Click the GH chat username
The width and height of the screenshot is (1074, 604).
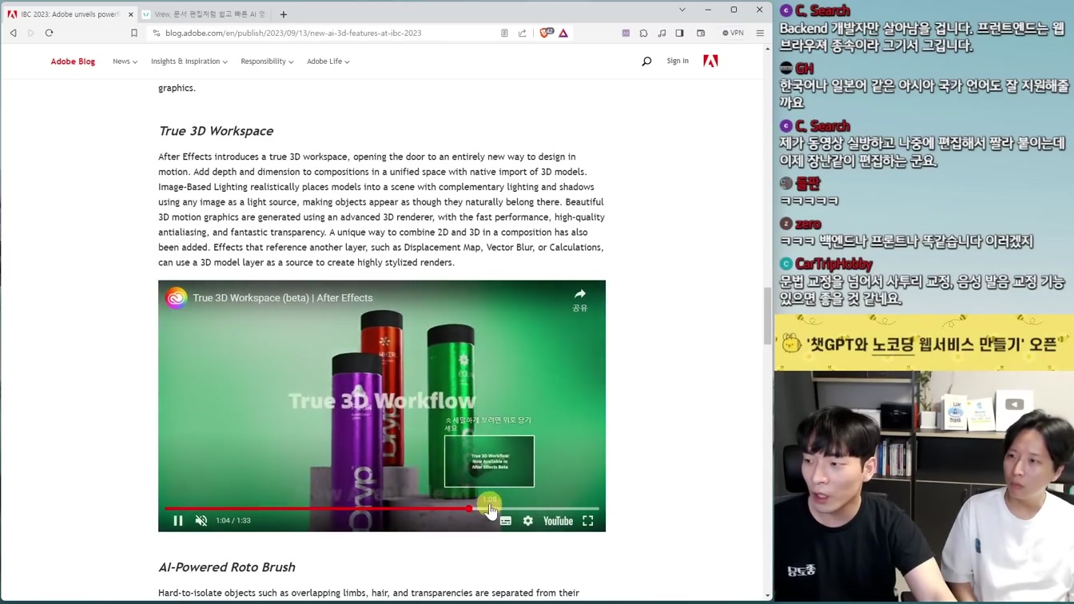(x=804, y=69)
